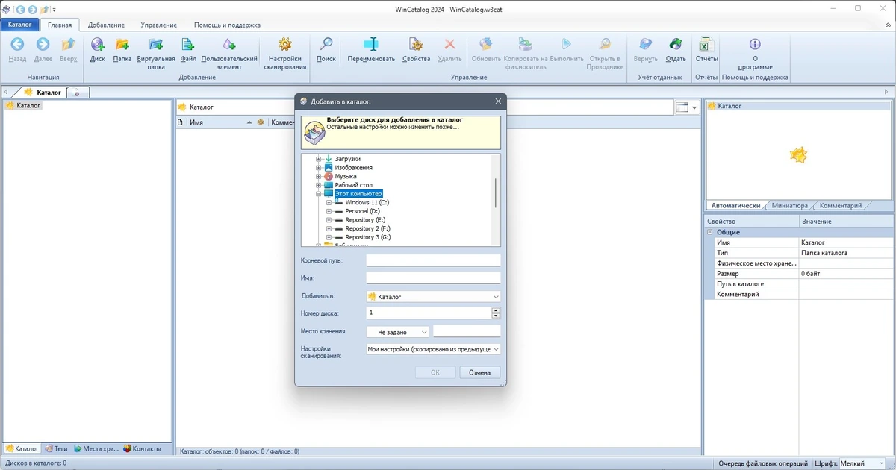Open the Место хранения dropdown
Screen dimensions: 896x470
tap(398, 331)
